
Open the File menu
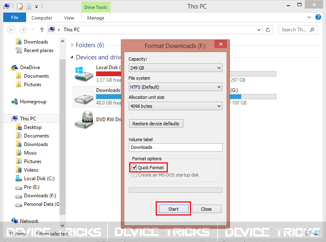point(15,17)
